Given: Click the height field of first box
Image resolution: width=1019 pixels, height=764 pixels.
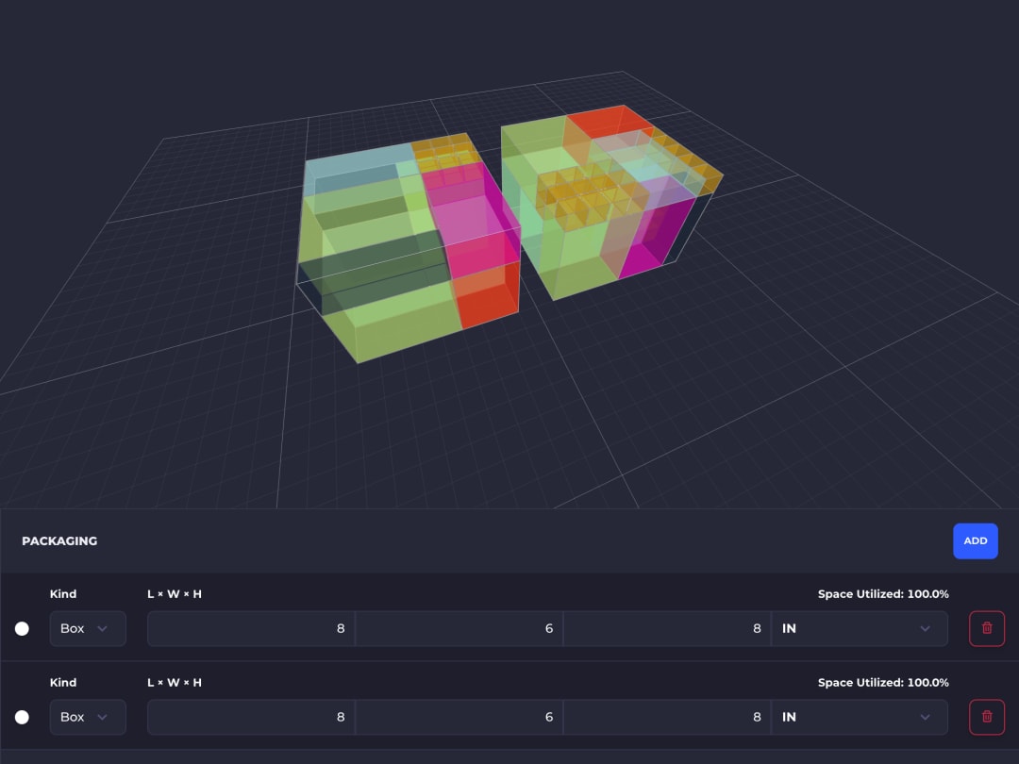Looking at the screenshot, I should coord(667,628).
